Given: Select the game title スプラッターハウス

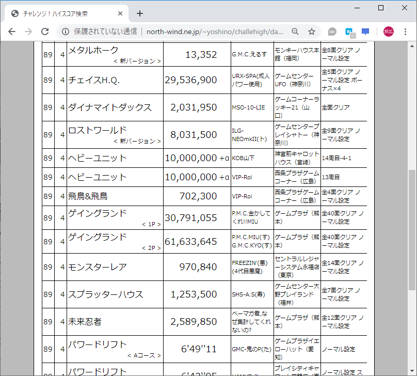Looking at the screenshot, I should 106,294.
